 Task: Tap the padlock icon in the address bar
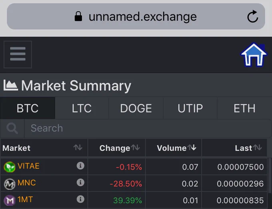tap(78, 16)
